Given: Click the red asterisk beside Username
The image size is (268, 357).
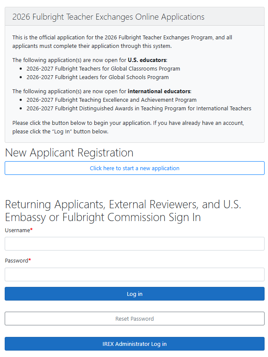Looking at the screenshot, I should click(x=32, y=230).
